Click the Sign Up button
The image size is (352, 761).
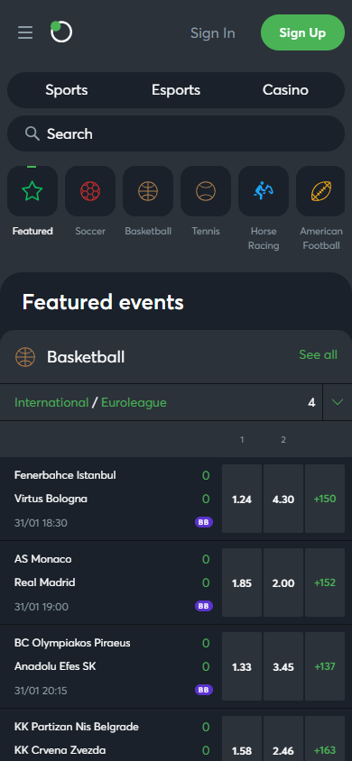[302, 32]
